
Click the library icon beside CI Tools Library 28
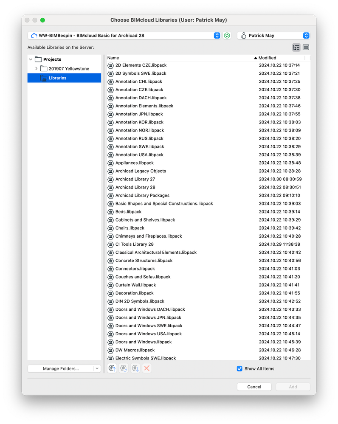110,244
